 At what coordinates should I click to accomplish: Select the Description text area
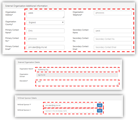coord(77,83)
